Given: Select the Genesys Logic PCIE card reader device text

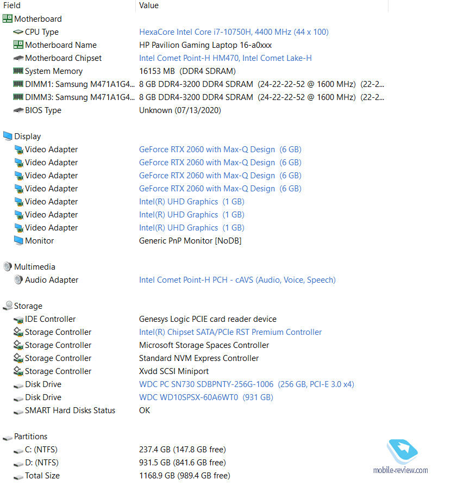Looking at the screenshot, I should click(208, 319).
